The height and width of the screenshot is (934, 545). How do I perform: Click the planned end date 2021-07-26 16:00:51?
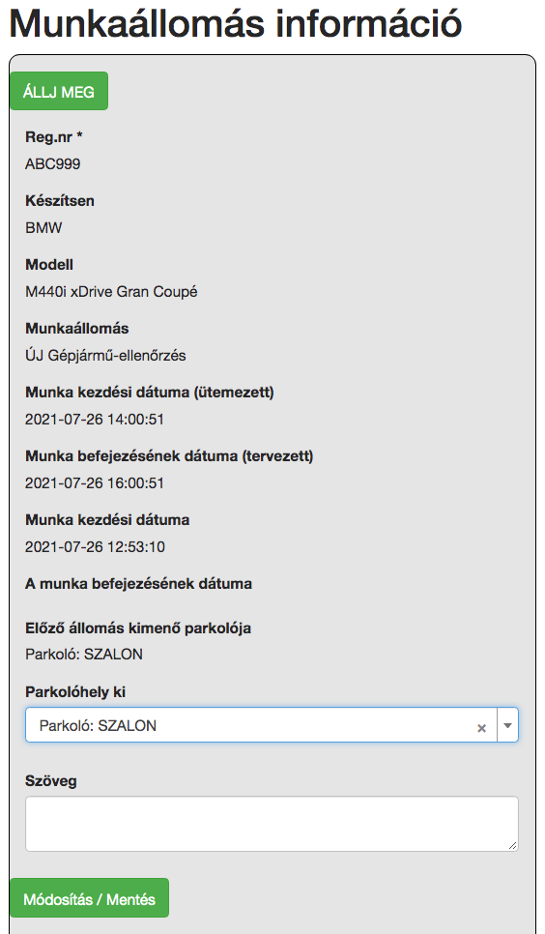coord(94,483)
